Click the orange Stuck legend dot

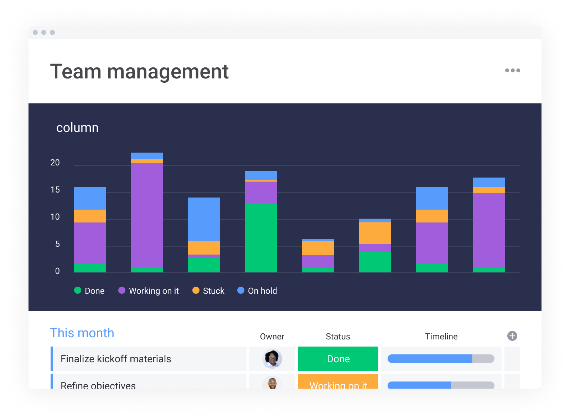pos(195,291)
